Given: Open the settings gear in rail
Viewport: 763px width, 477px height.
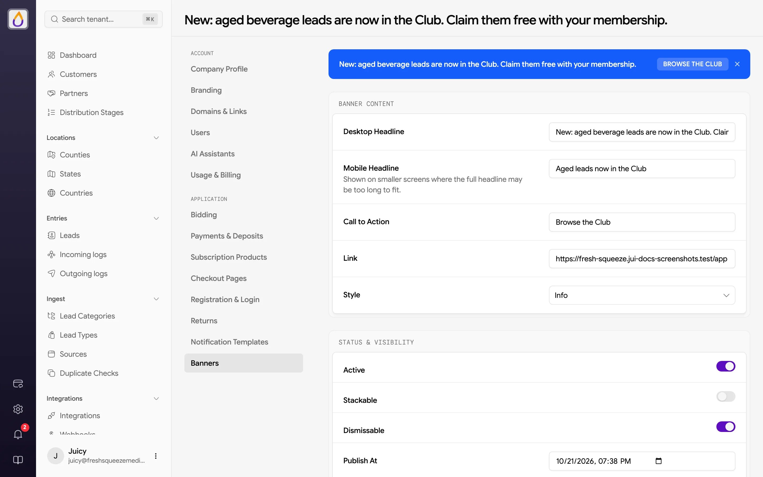Looking at the screenshot, I should (18, 409).
